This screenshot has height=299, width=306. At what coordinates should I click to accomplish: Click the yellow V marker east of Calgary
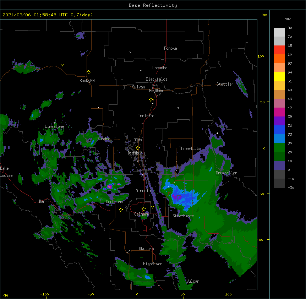click(x=152, y=207)
